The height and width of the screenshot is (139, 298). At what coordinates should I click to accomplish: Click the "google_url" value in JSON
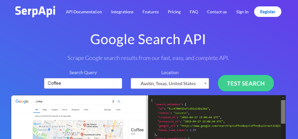click(231, 126)
